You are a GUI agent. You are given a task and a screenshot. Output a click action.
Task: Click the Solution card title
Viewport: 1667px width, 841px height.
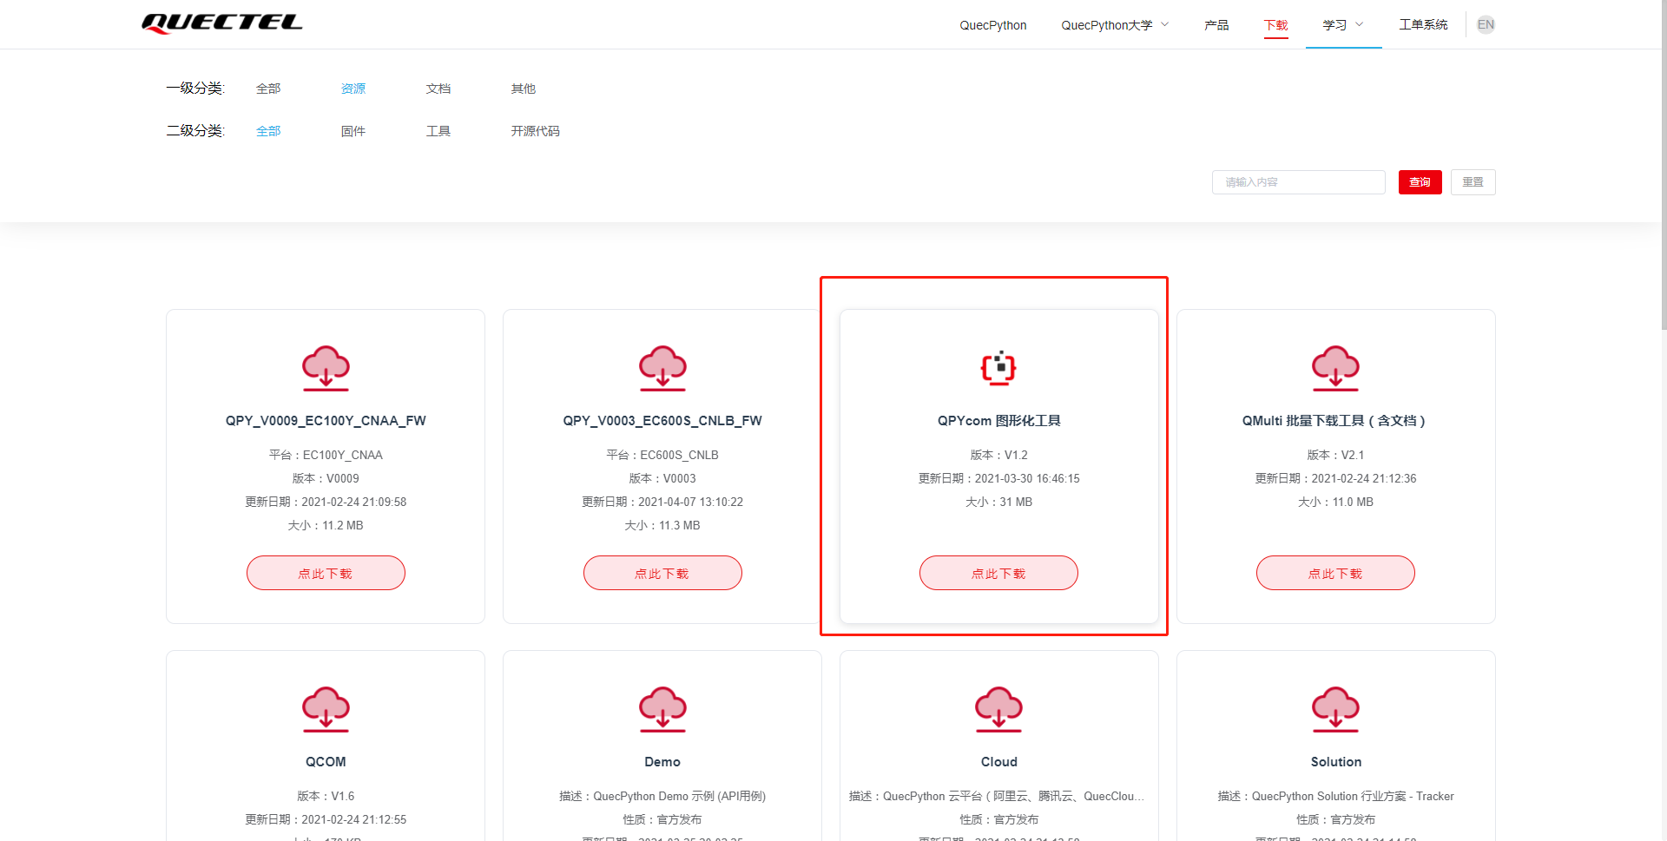(x=1335, y=762)
